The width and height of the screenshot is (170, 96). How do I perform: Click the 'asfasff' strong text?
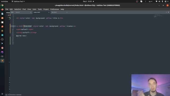pyautogui.click(x=26, y=33)
